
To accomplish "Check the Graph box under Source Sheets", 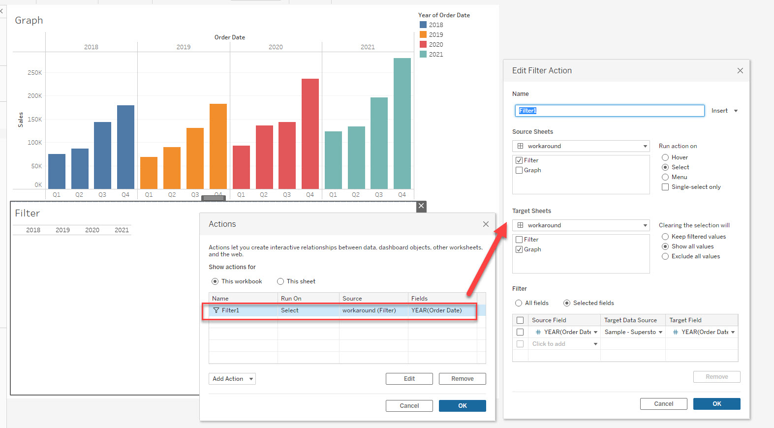I will pyautogui.click(x=519, y=170).
